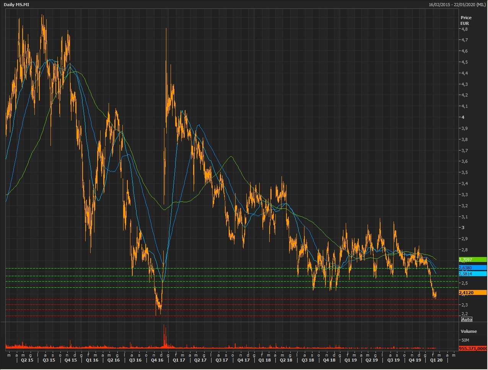Click the red 955.371,0000 volume tag
Screen dimensions: 488x370
tap(473, 349)
